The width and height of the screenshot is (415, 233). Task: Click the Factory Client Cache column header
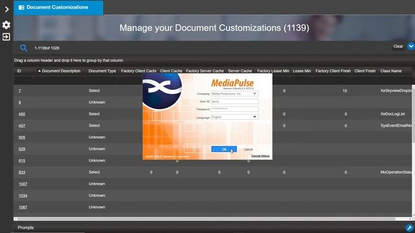point(138,71)
